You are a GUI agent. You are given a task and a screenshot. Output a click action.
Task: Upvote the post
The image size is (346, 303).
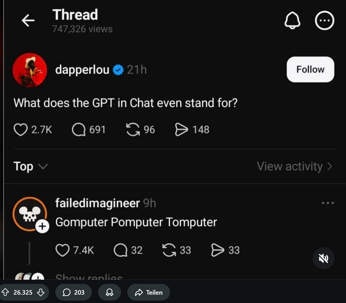coord(6,293)
